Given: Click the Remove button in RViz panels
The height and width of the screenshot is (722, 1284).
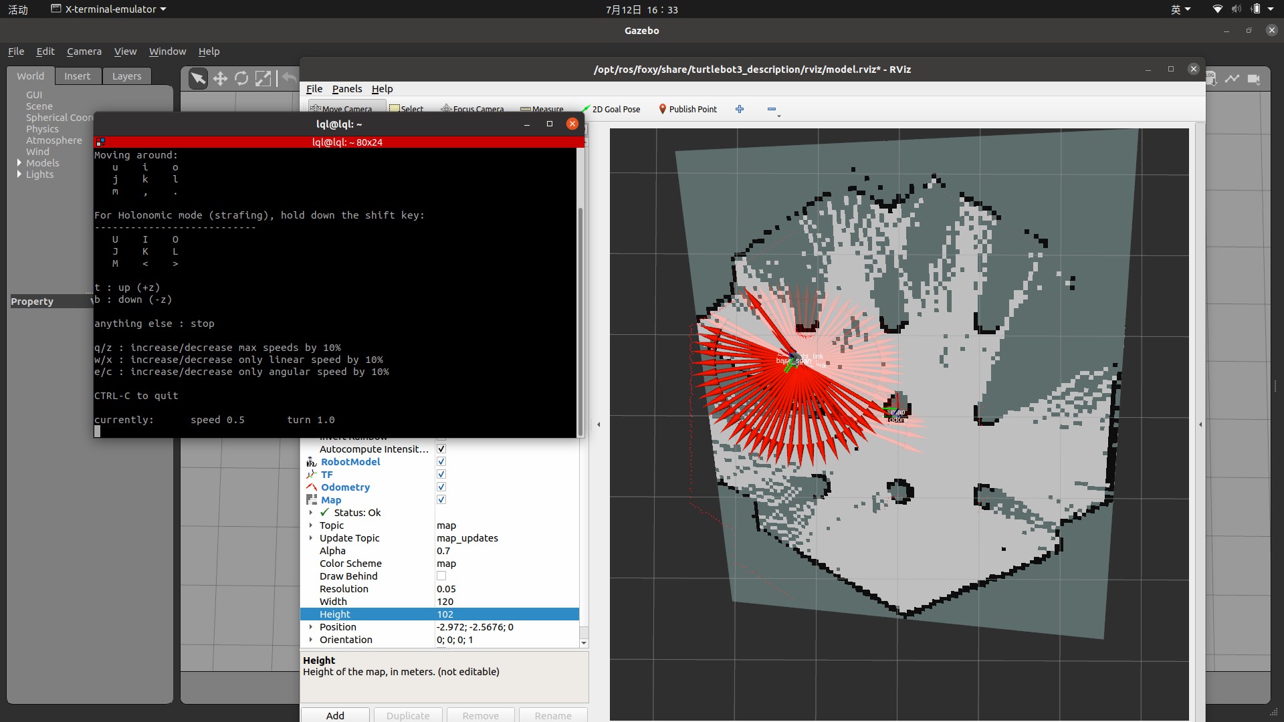Looking at the screenshot, I should click(481, 716).
